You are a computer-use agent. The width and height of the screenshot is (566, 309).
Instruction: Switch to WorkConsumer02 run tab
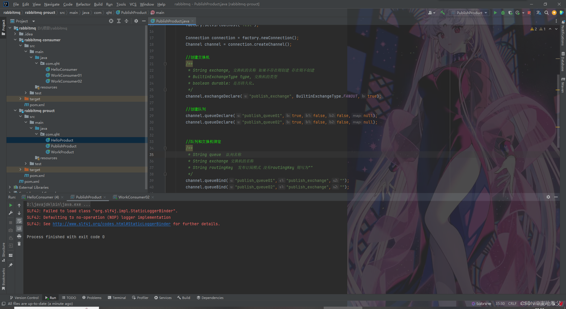pyautogui.click(x=134, y=197)
